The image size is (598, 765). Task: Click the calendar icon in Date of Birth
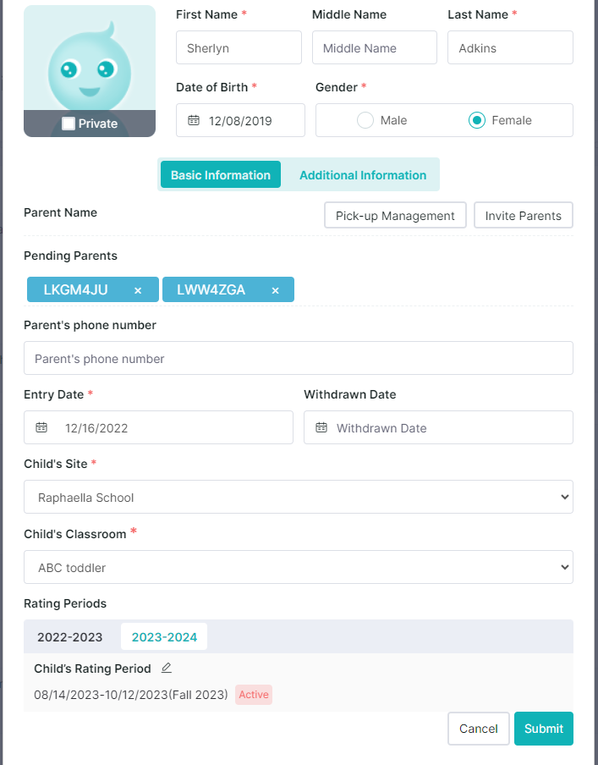[x=194, y=120]
